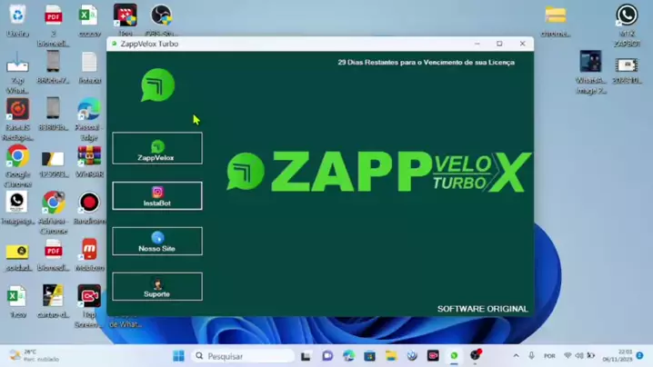Screen dimensions: 653x367
Task: Open the black WhatsApp shortcut at top right
Action: (627, 16)
